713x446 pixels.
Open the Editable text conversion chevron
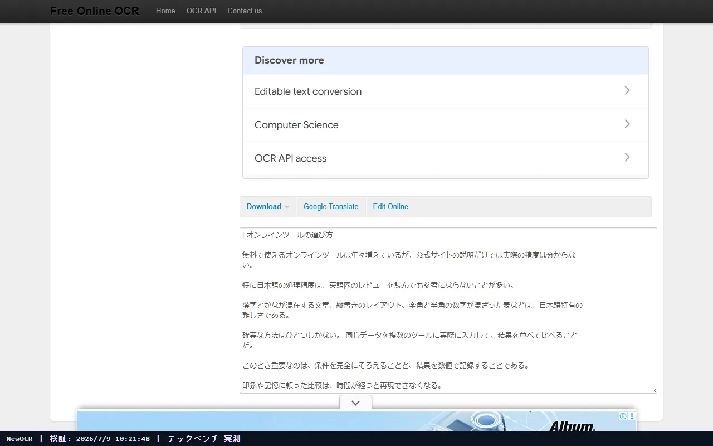tap(627, 90)
